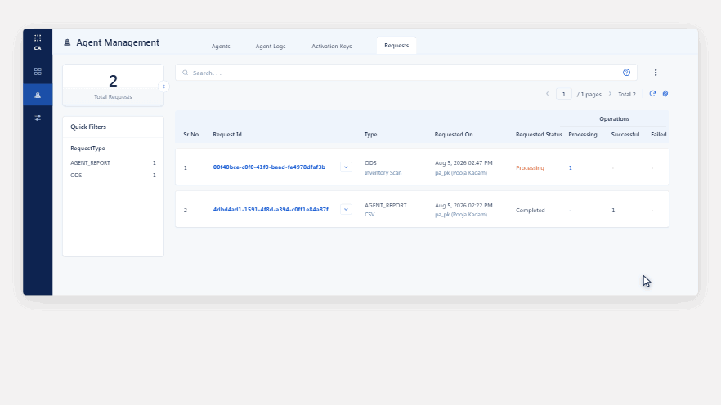This screenshot has width=721, height=405.
Task: Open the app grid launcher icon
Action: pos(38,38)
